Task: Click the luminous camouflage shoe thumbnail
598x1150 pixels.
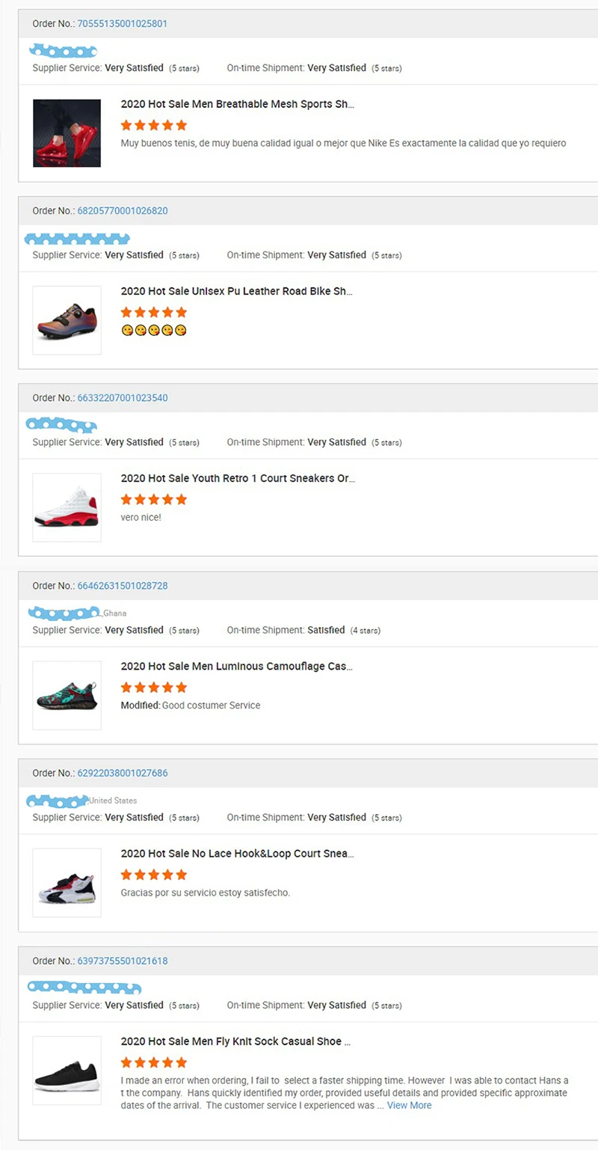Action: (67, 695)
